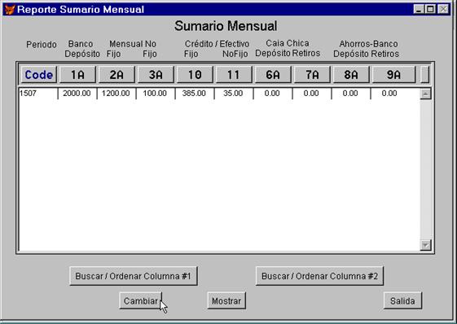Click the blank header button after 9A
Image resolution: width=457 pixels, height=324 pixels.
point(425,75)
